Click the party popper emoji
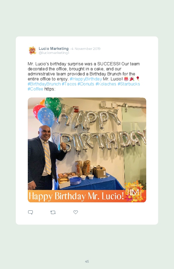Screen dimensions: 174x269 pyautogui.click(x=132, y=79)
